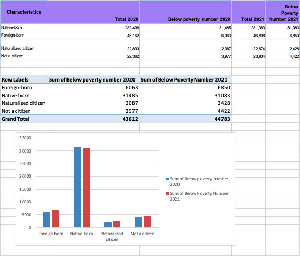This screenshot has width=300, height=256.
Task: Click the 35000 value axis label
Action: point(25,138)
